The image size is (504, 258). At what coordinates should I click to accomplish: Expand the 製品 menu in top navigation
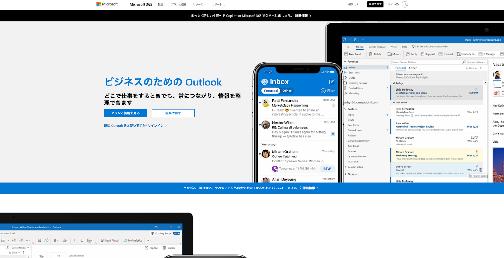point(162,5)
